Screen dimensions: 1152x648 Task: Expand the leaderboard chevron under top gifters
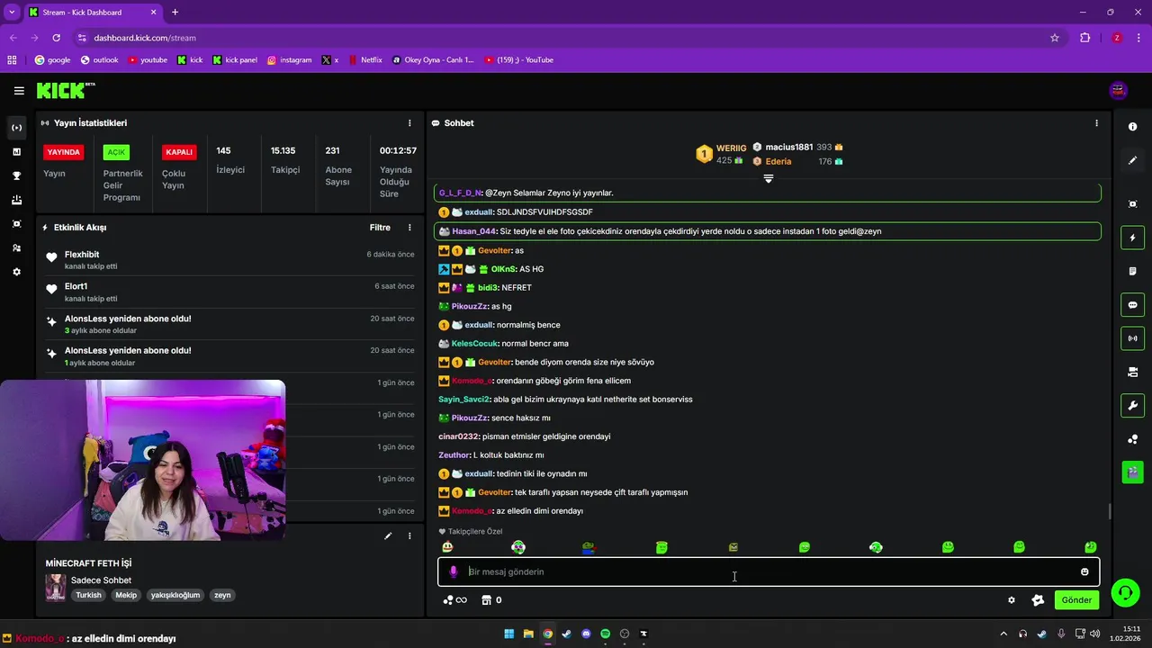[x=768, y=179]
